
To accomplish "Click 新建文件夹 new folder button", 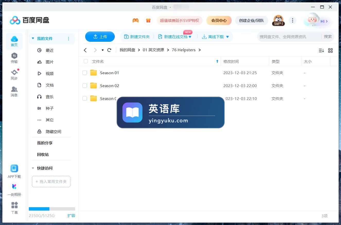I will click(137, 37).
